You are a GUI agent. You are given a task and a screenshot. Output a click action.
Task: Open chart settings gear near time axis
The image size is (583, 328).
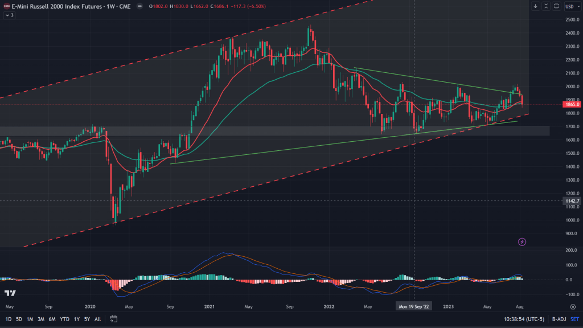pyautogui.click(x=572, y=306)
